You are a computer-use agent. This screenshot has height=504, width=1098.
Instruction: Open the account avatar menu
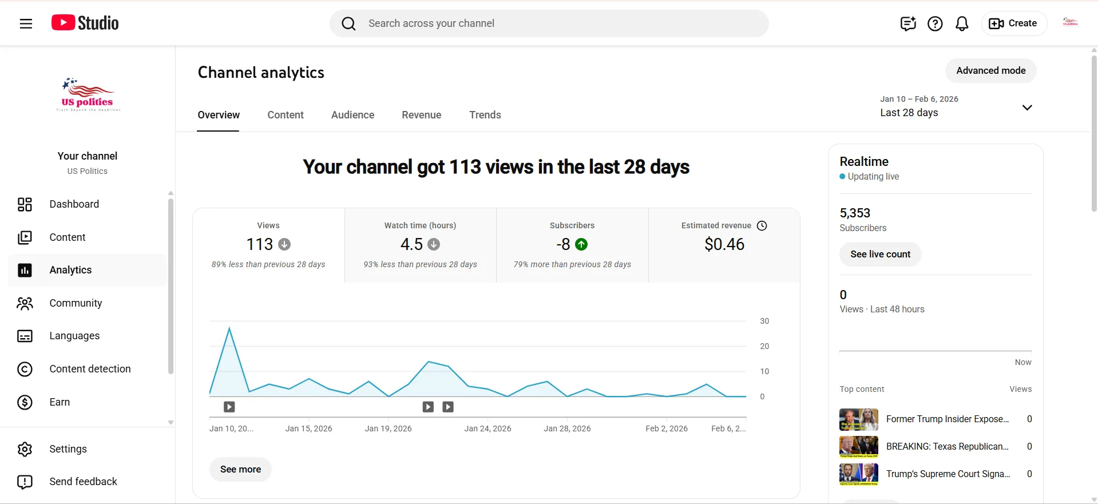[1070, 23]
